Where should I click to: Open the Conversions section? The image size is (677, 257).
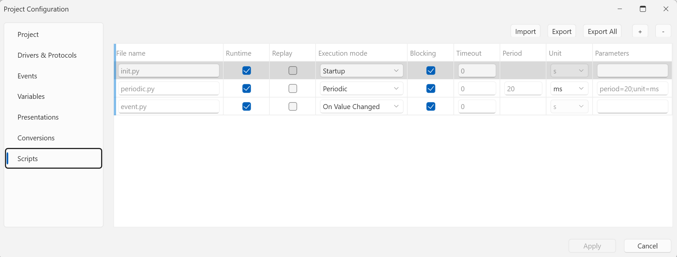[54, 138]
